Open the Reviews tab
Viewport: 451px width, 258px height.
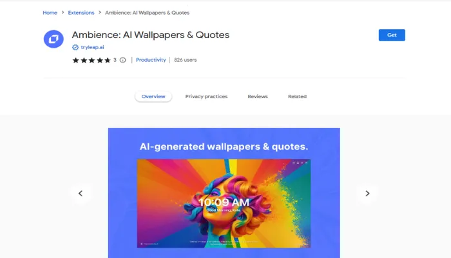[x=258, y=97]
